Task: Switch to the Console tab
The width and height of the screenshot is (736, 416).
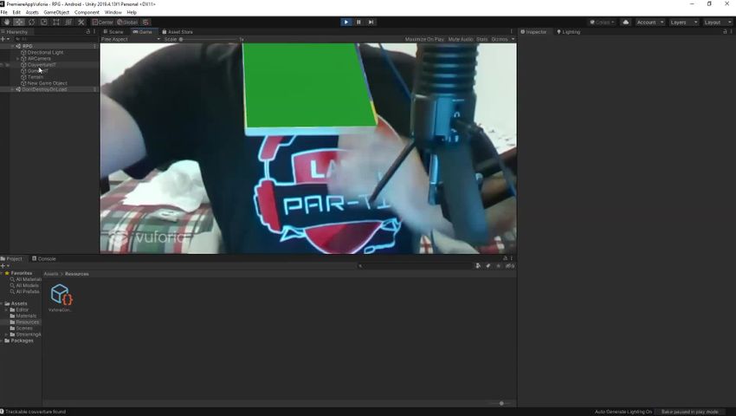Action: click(x=44, y=258)
